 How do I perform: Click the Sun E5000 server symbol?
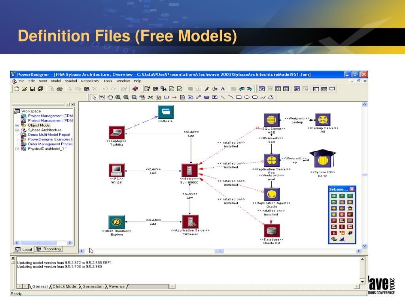tap(189, 170)
